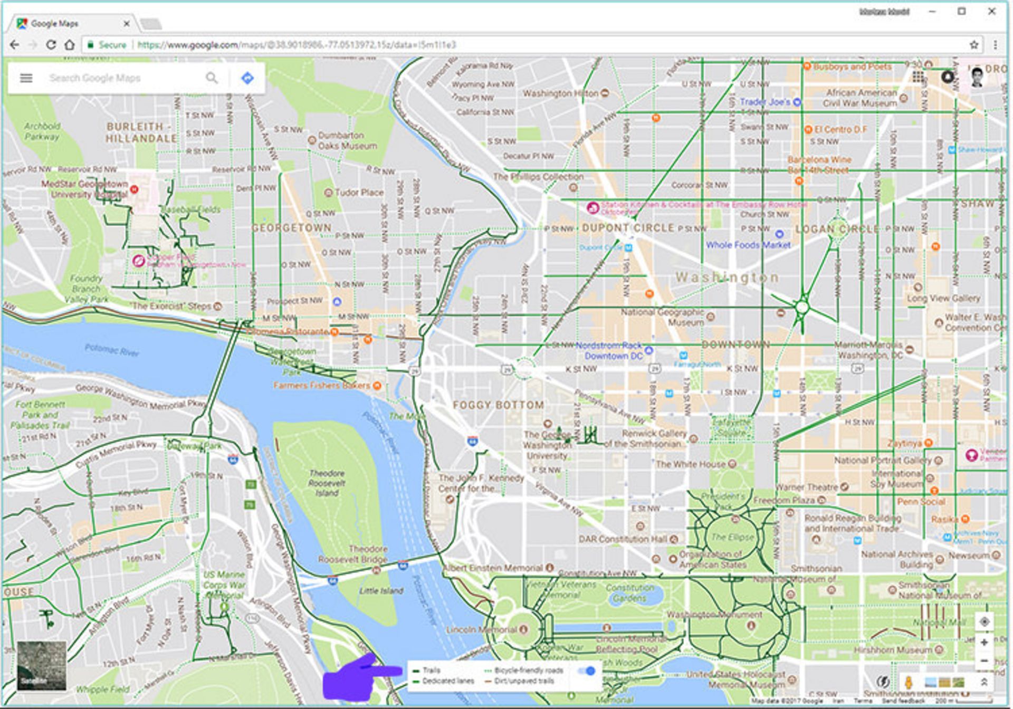Select The Phillips Collection marker

[x=574, y=187]
